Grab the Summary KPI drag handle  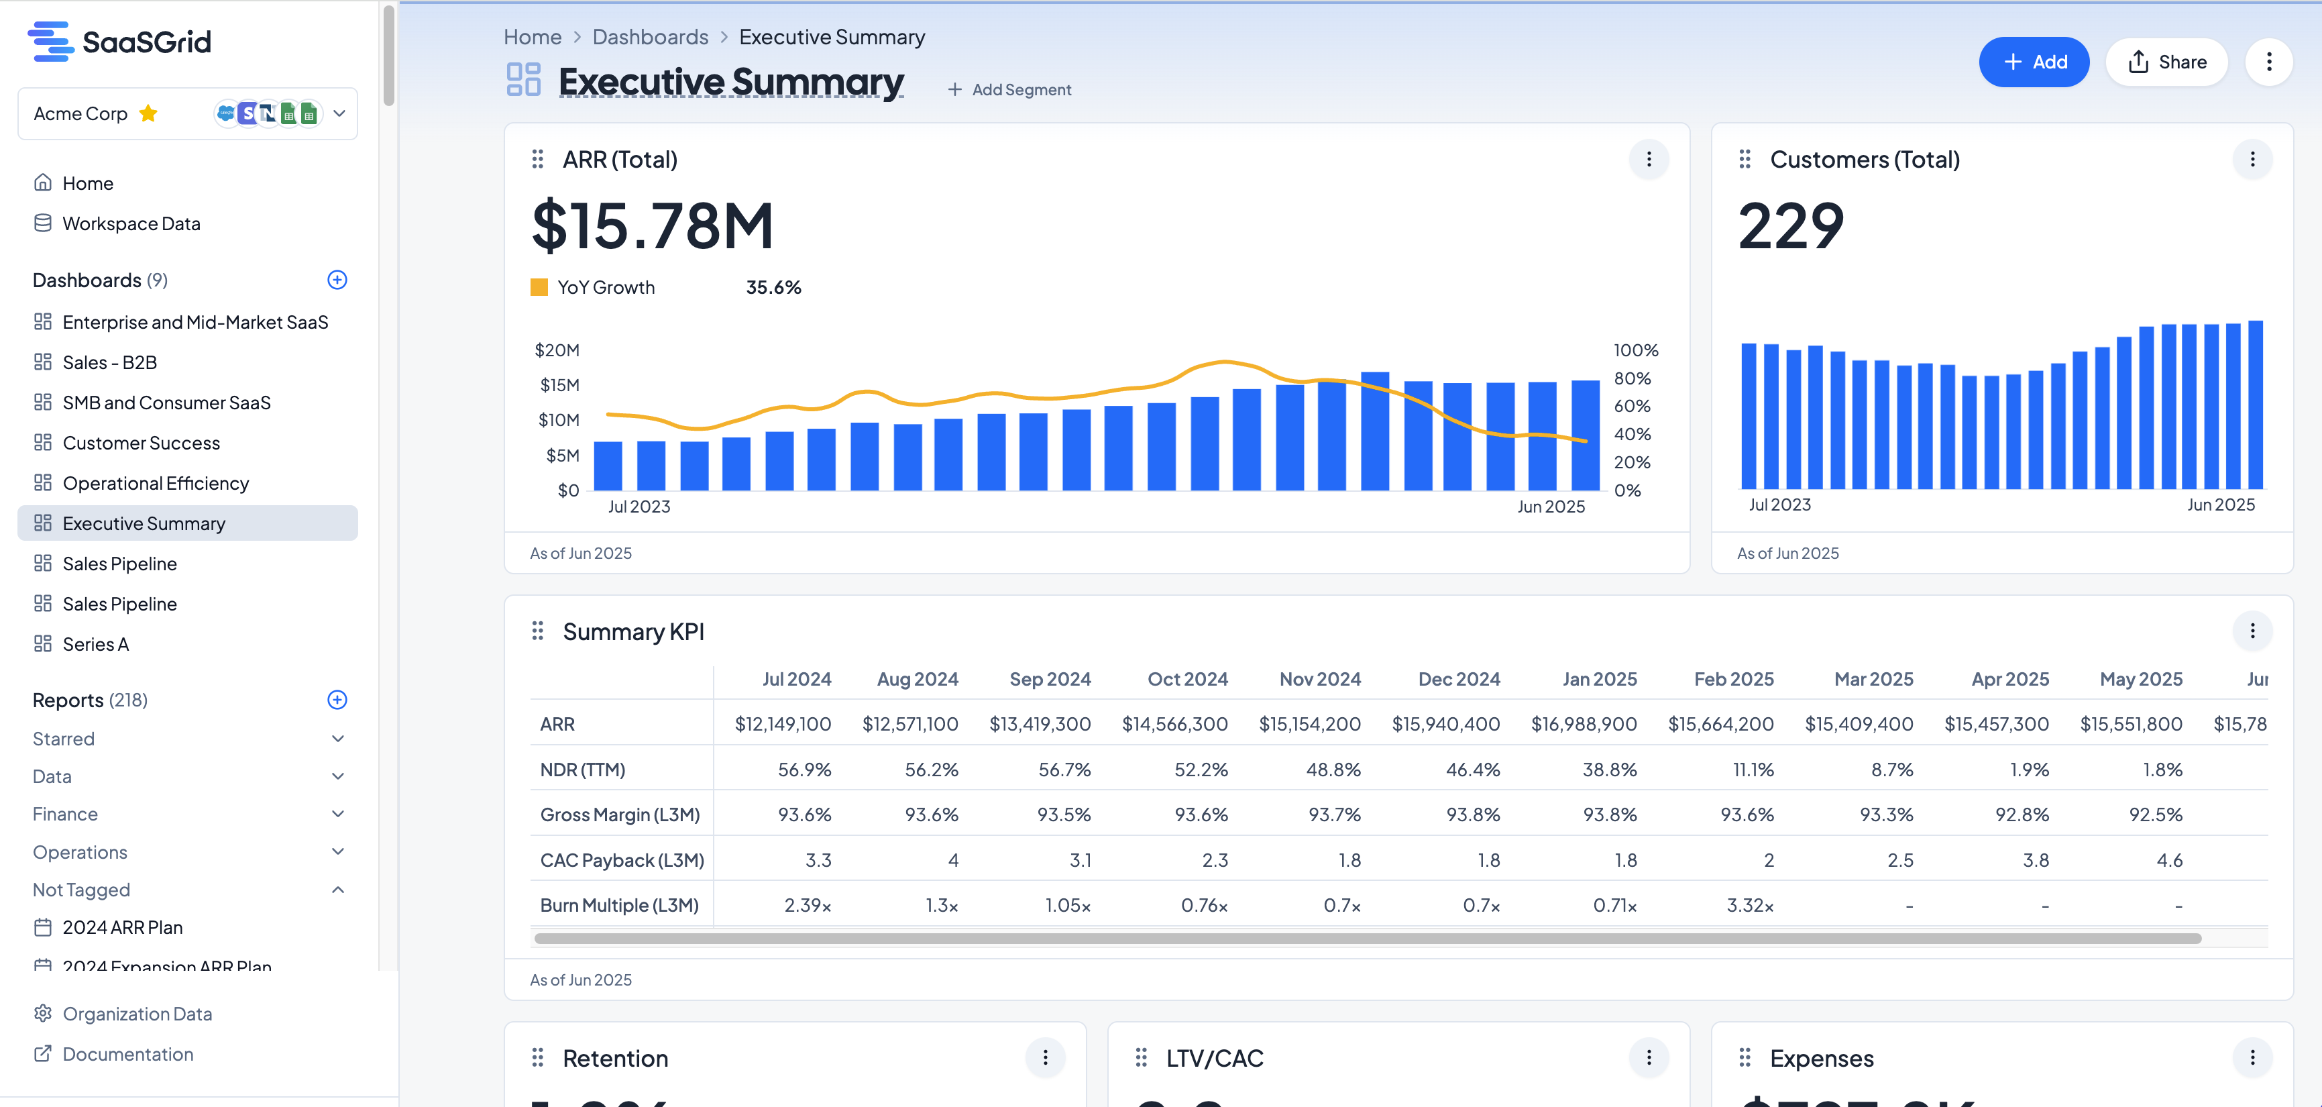pos(538,631)
